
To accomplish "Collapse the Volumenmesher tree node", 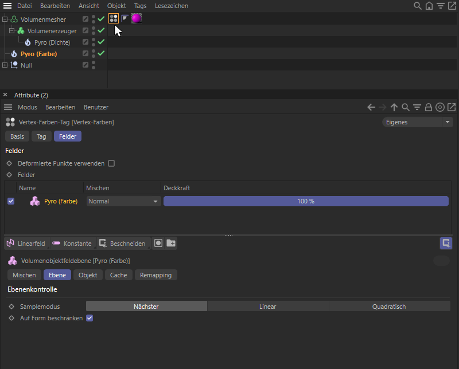I will coord(5,19).
